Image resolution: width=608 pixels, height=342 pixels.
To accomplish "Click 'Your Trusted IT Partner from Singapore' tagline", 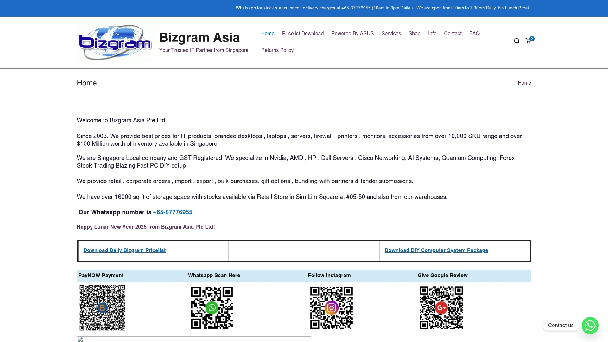I will click(x=204, y=50).
